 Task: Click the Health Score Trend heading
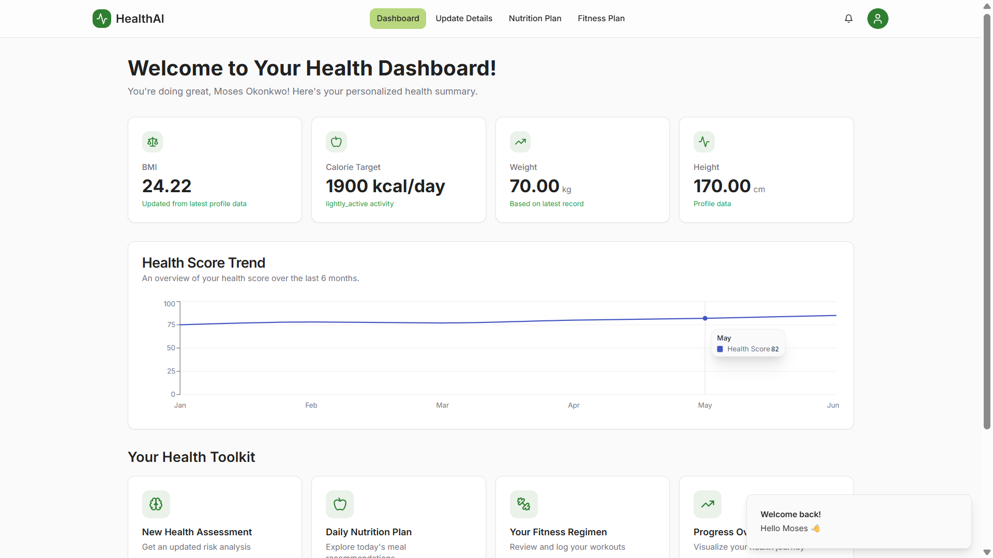pos(203,262)
